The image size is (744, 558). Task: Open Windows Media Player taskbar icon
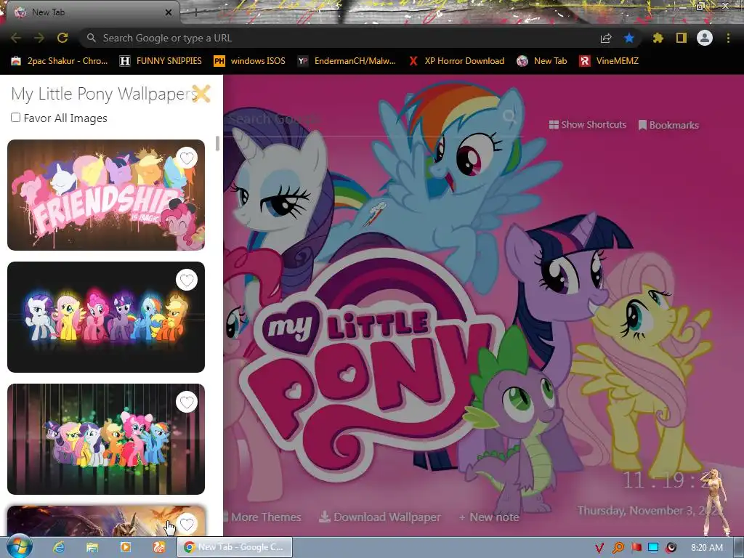pyautogui.click(x=126, y=547)
